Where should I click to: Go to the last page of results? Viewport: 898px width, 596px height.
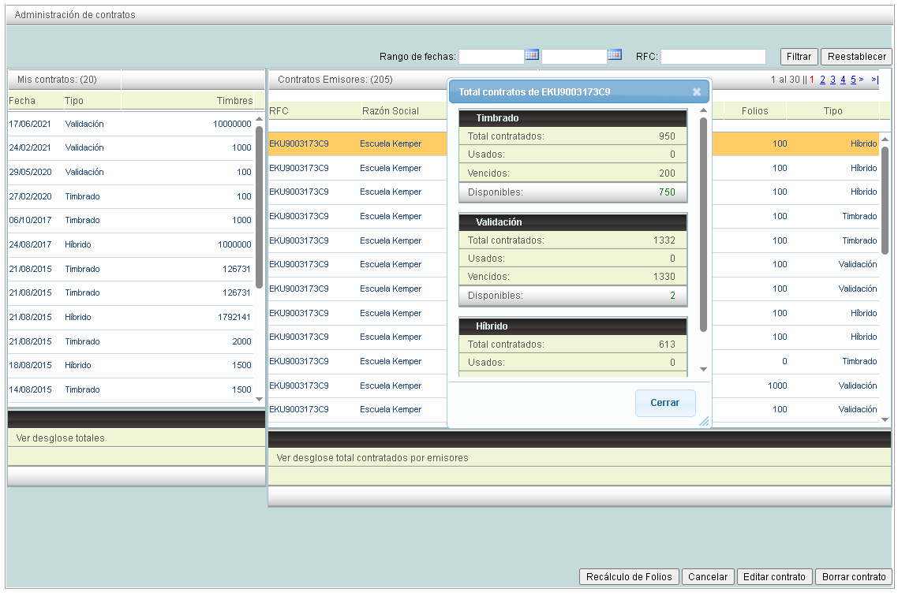[875, 80]
